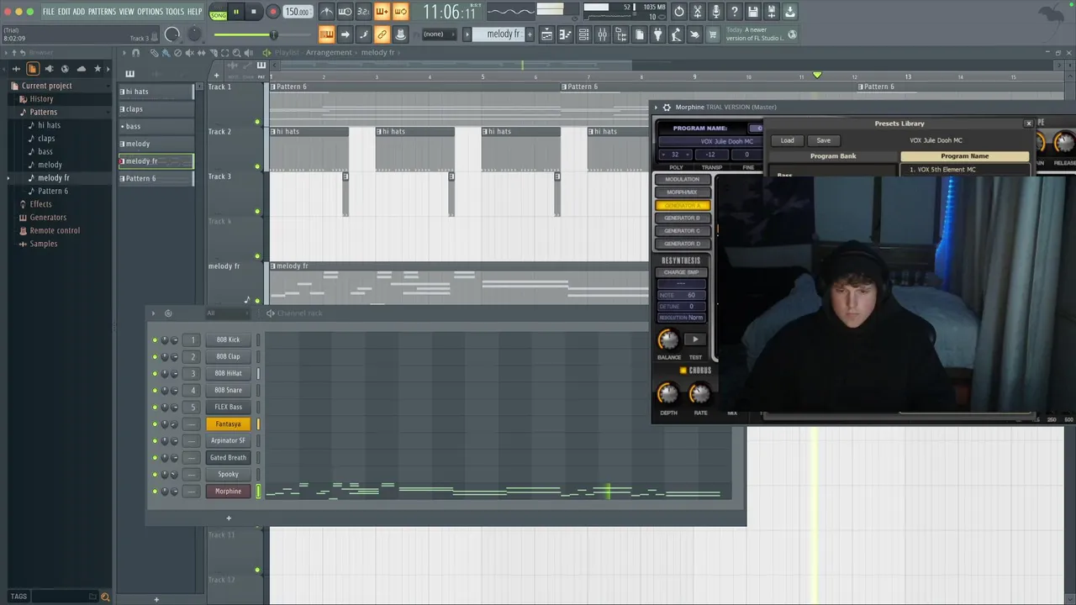Open the FLEX Bass channel button
The image size is (1076, 605).
pos(228,407)
